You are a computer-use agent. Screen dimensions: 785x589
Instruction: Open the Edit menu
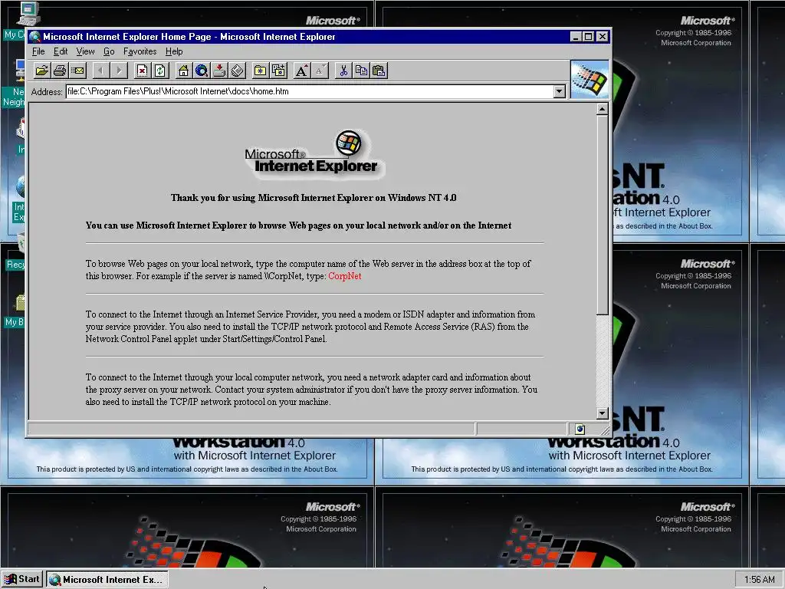[x=61, y=51]
